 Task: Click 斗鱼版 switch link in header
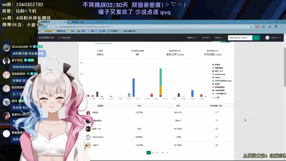point(64,38)
